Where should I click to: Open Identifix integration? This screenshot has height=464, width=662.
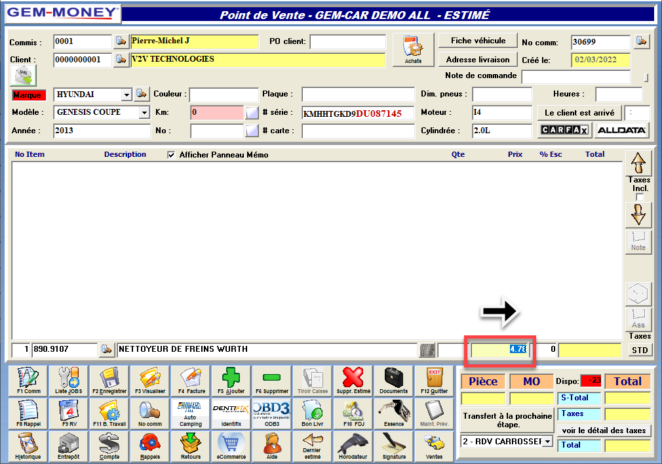point(231,413)
